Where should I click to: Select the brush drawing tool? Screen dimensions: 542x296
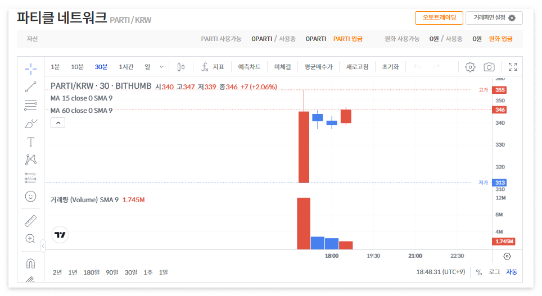coord(31,124)
